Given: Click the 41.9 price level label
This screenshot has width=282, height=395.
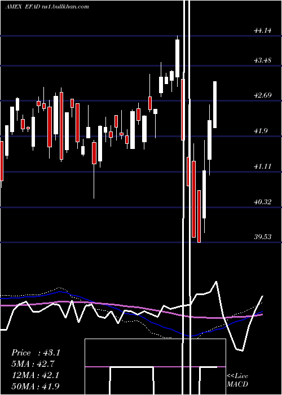Looking at the screenshot, I should click(261, 131).
